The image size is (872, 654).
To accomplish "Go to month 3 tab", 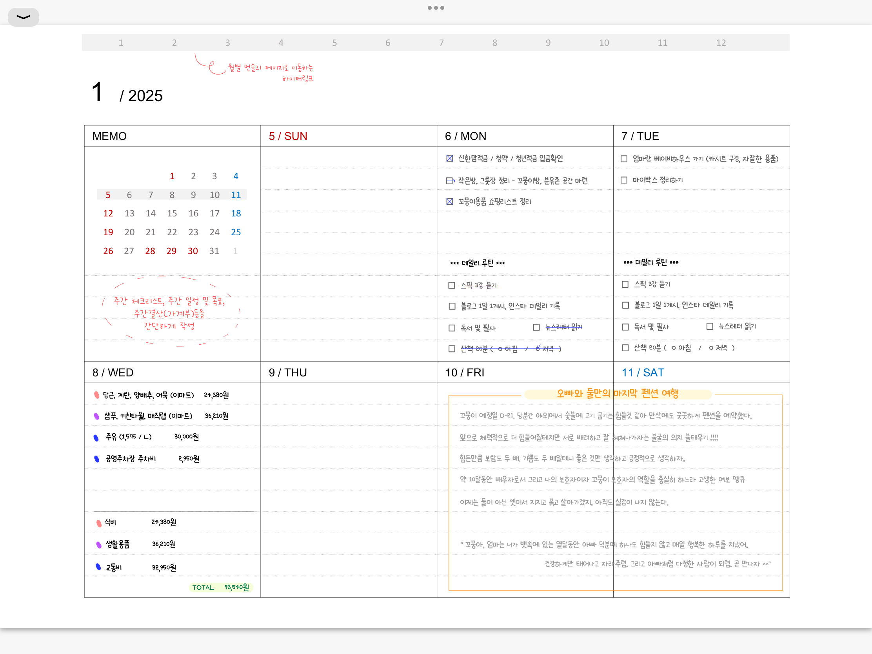I will [x=227, y=43].
